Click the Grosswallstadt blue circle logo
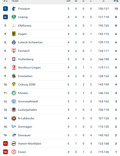This screenshot has height=156, width=120. [14, 101]
